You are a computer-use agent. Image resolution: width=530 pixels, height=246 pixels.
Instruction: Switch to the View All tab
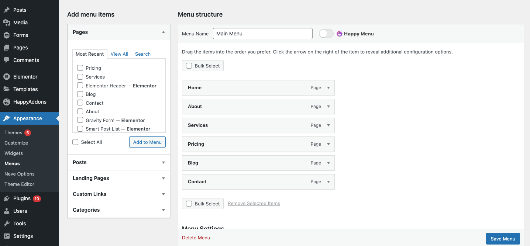119,54
